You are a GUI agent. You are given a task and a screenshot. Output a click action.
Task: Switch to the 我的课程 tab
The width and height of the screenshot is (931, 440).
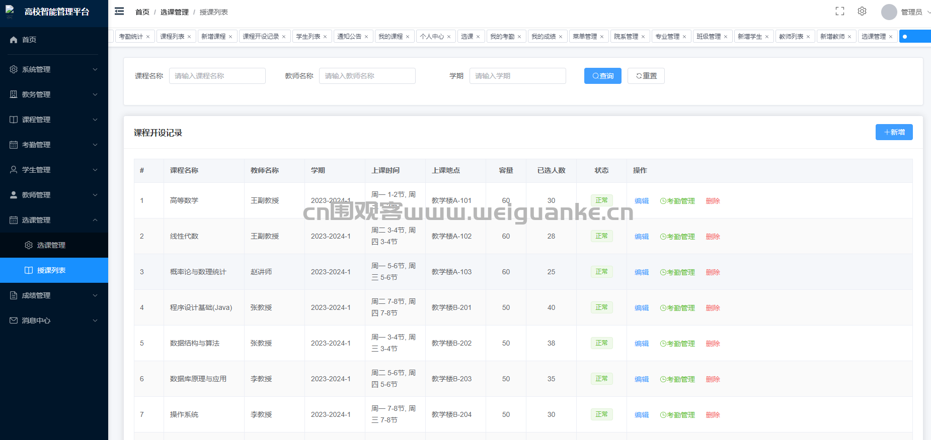point(391,37)
